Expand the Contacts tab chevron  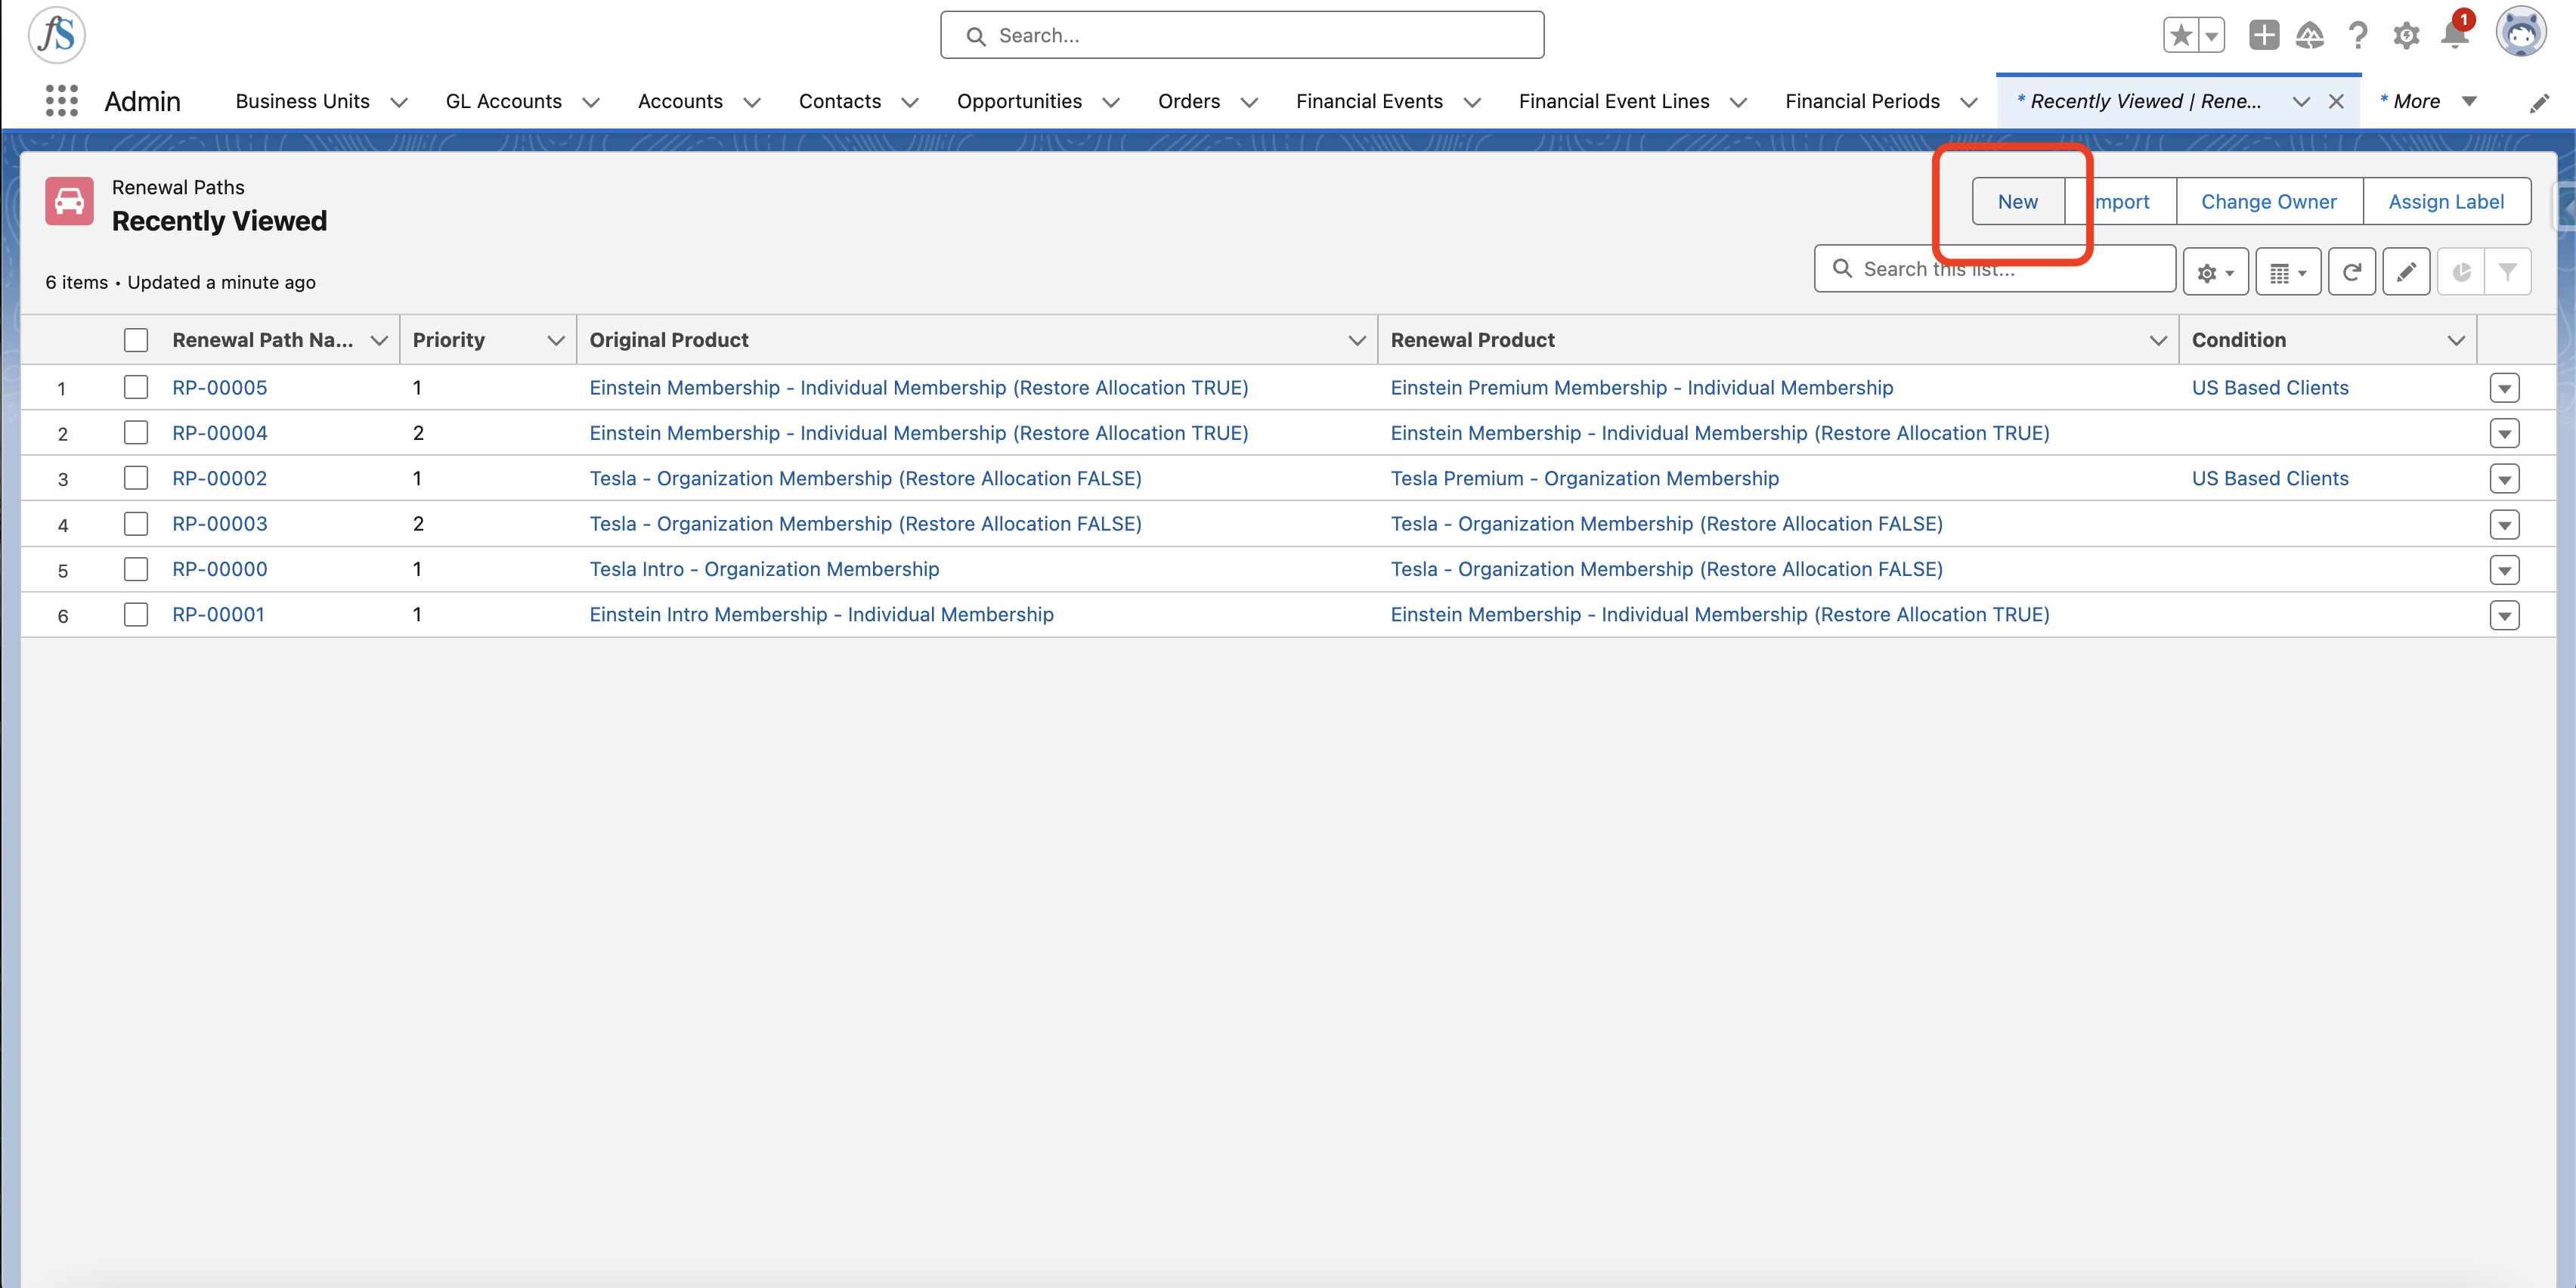(910, 103)
